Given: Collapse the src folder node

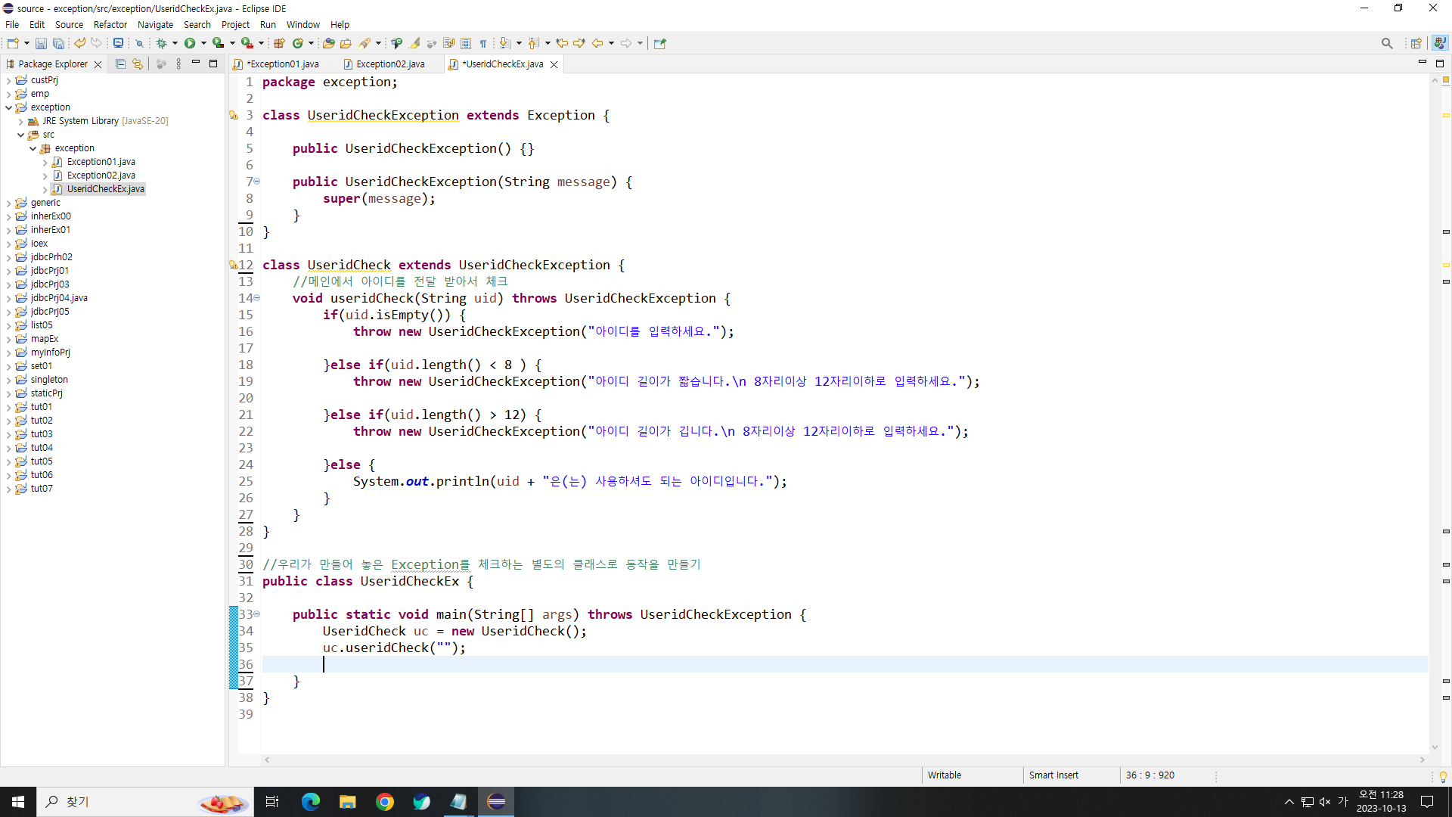Looking at the screenshot, I should (x=20, y=135).
